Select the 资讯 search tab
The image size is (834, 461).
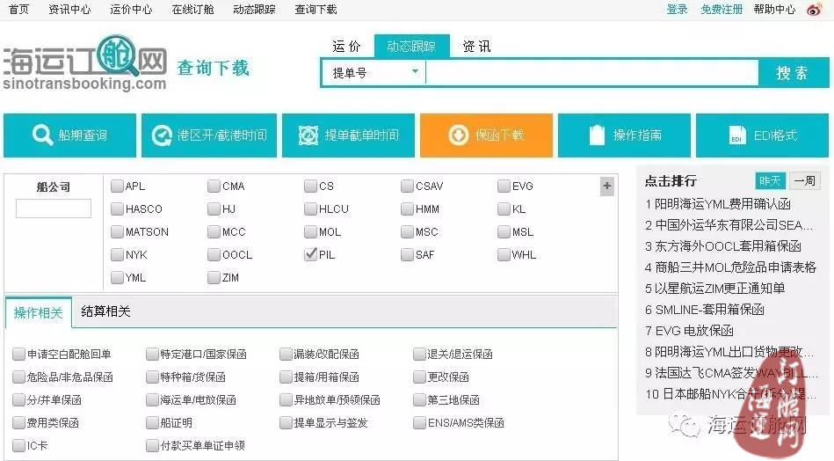[476, 47]
